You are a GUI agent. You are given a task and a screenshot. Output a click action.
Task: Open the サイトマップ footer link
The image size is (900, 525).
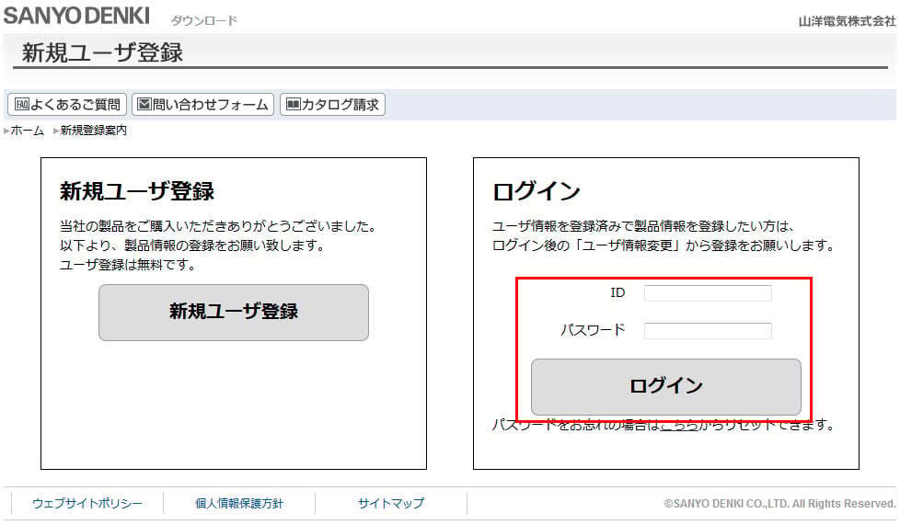click(x=391, y=504)
